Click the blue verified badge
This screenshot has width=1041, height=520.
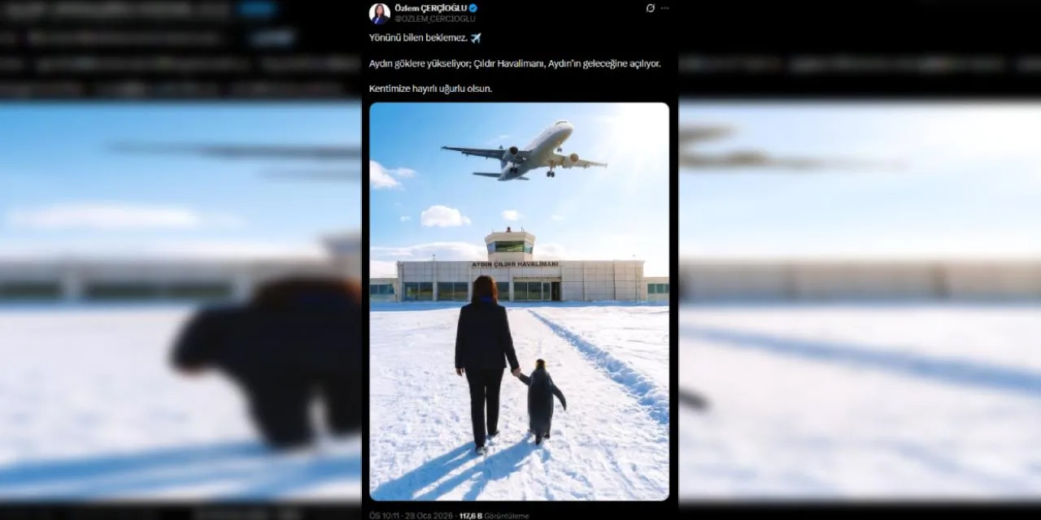click(473, 8)
